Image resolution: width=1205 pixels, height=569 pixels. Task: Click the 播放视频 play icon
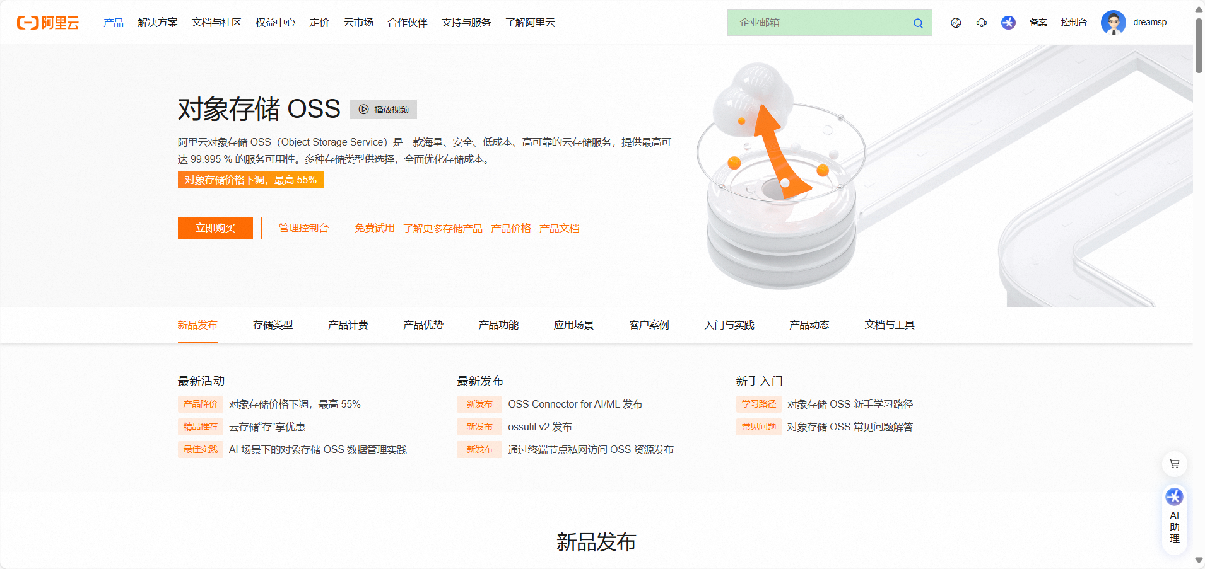pyautogui.click(x=363, y=109)
